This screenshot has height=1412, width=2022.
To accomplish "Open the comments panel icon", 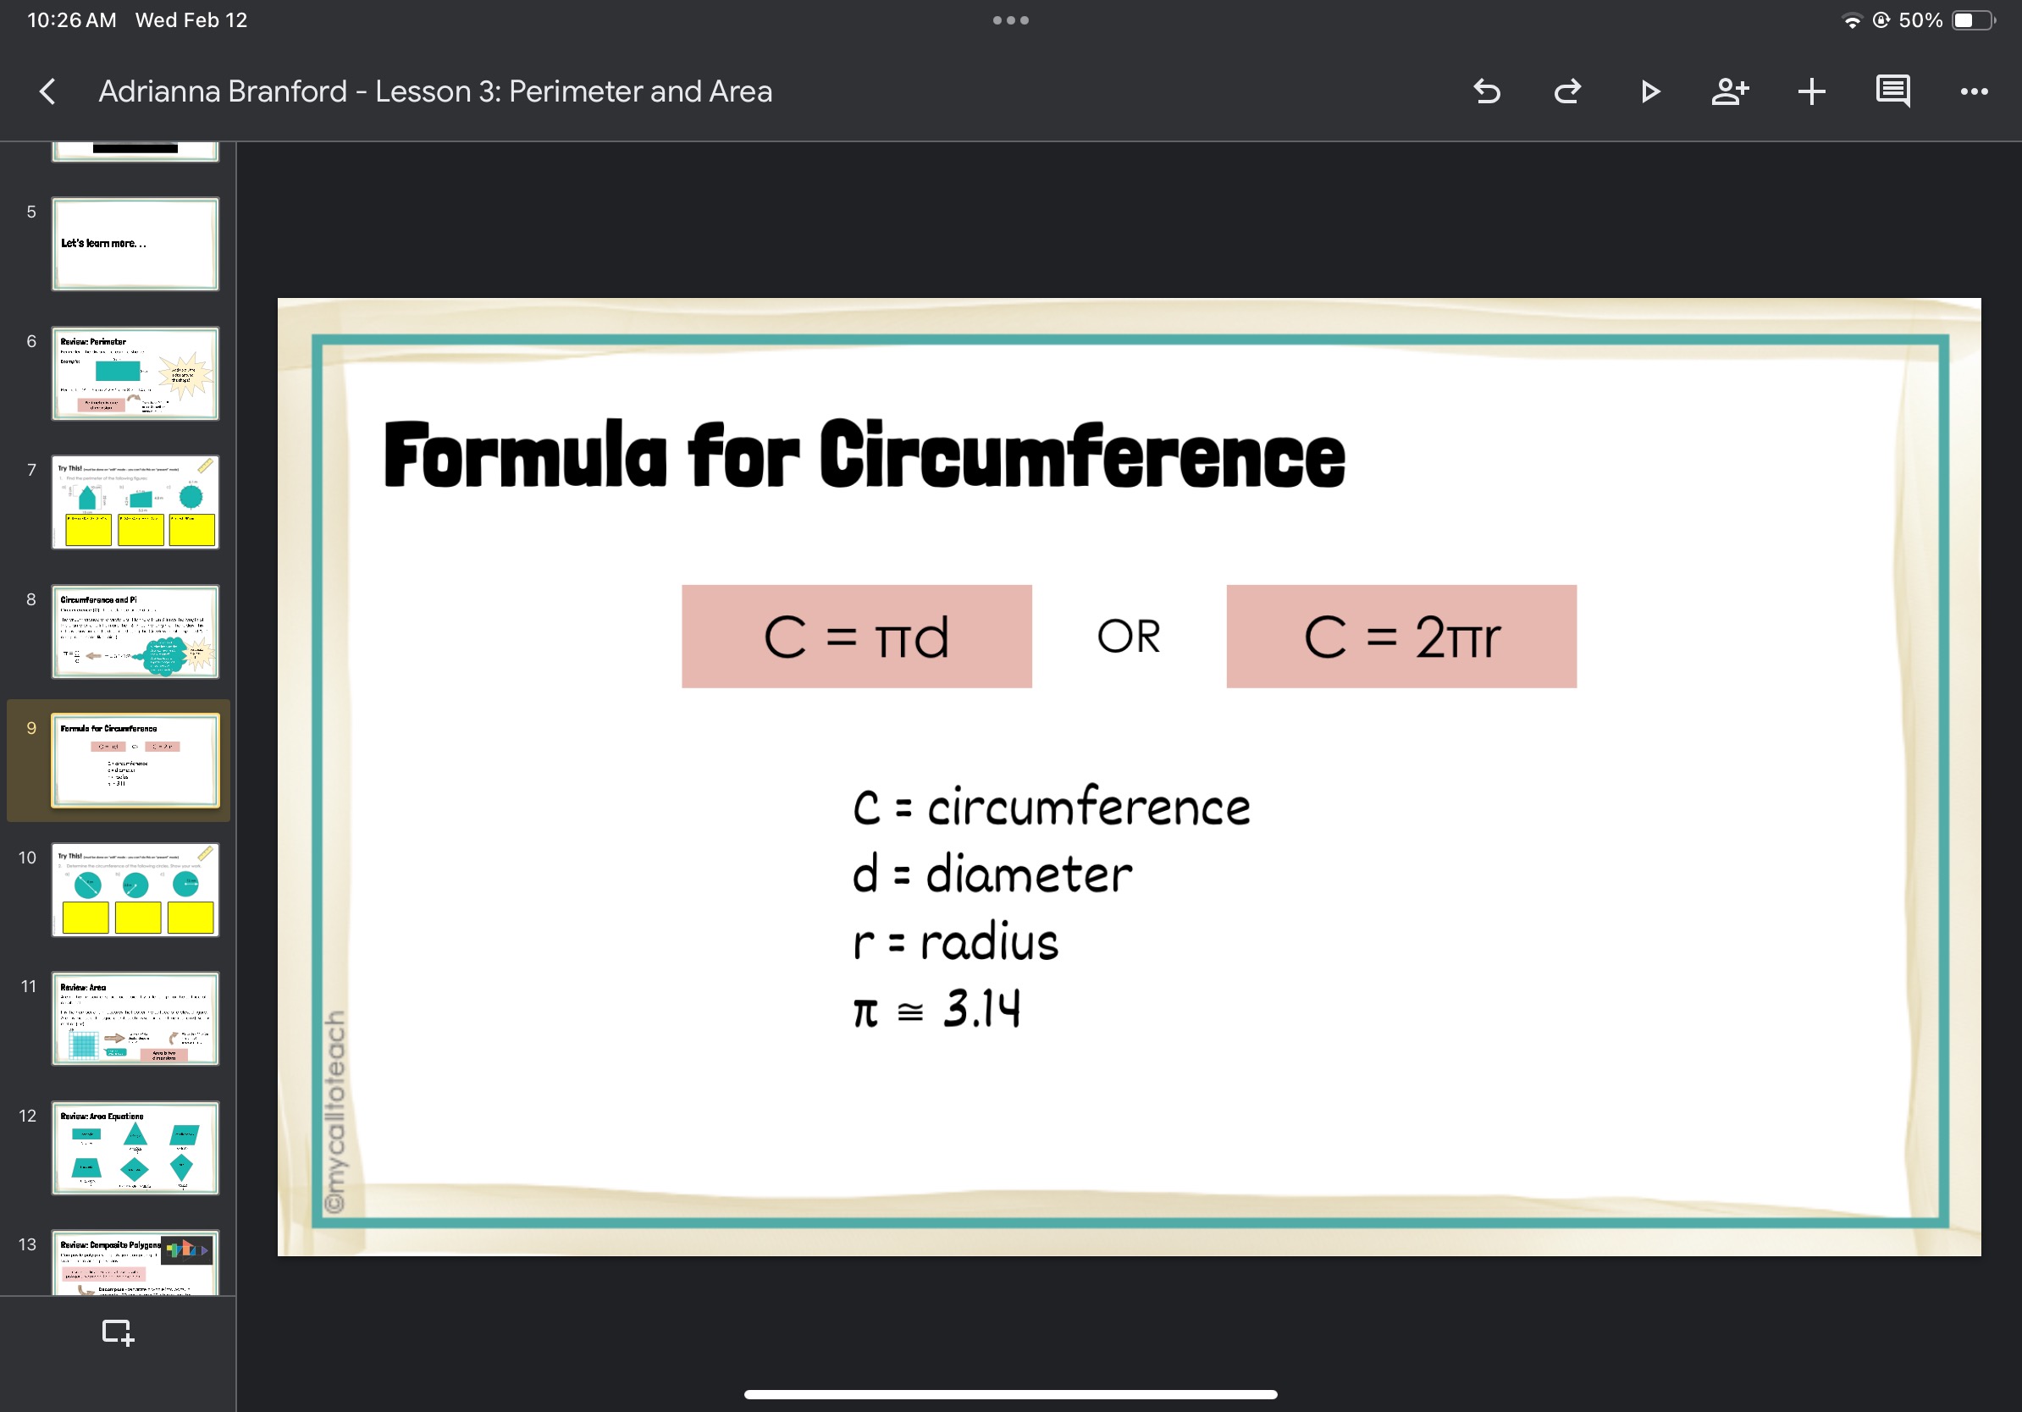I will click(1892, 91).
